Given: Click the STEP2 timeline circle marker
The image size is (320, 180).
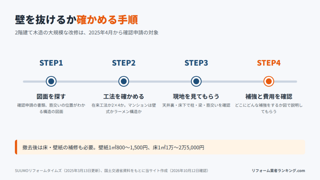Looking at the screenshot, I should pos(124,82).
